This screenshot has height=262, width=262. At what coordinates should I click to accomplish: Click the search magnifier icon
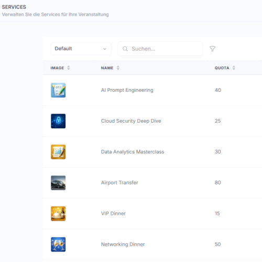click(x=125, y=49)
